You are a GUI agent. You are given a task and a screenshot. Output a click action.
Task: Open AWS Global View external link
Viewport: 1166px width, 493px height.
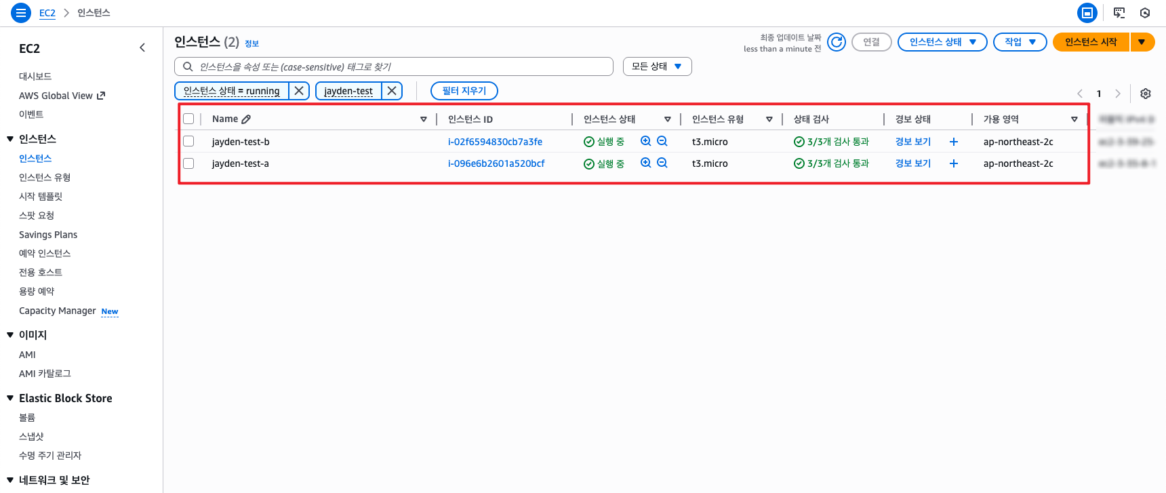click(62, 96)
